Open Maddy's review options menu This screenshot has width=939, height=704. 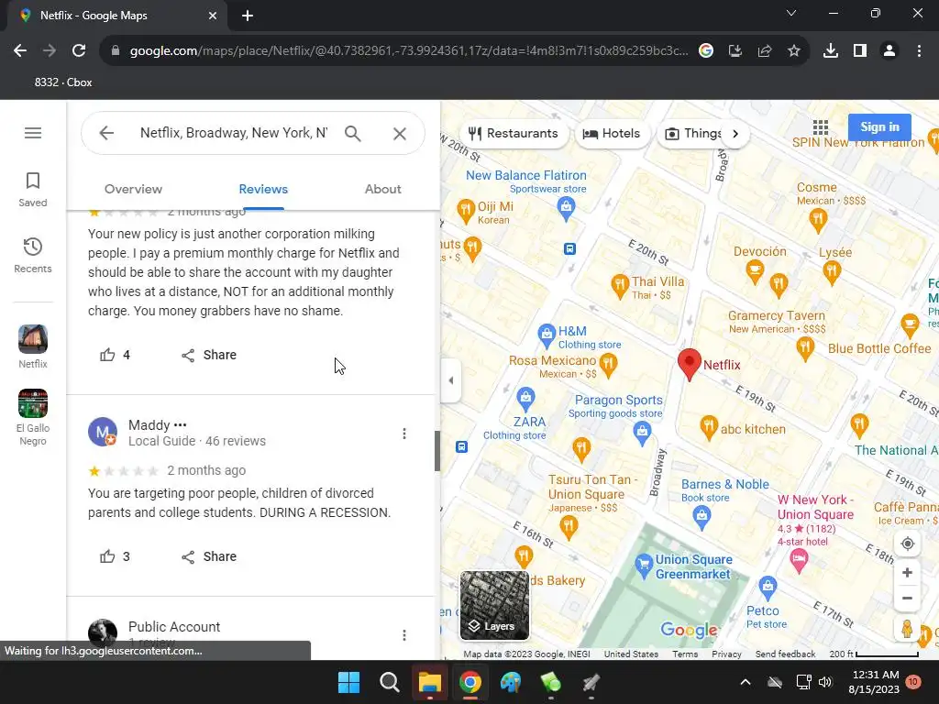click(404, 434)
